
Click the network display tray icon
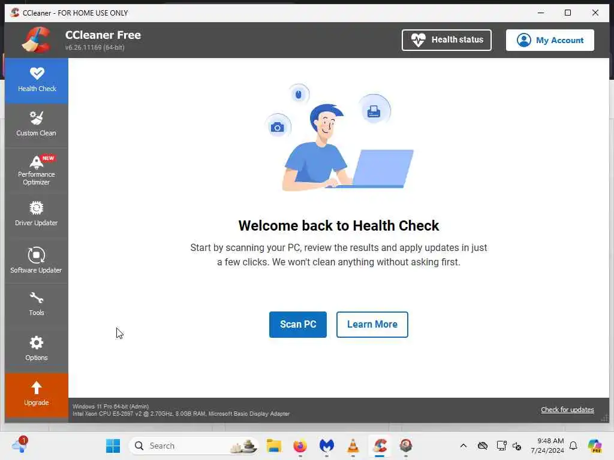tap(501, 446)
